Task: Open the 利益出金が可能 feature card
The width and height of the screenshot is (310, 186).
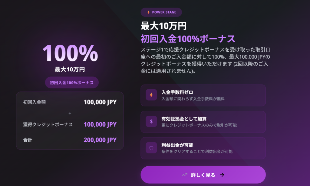Action: pos(203,148)
